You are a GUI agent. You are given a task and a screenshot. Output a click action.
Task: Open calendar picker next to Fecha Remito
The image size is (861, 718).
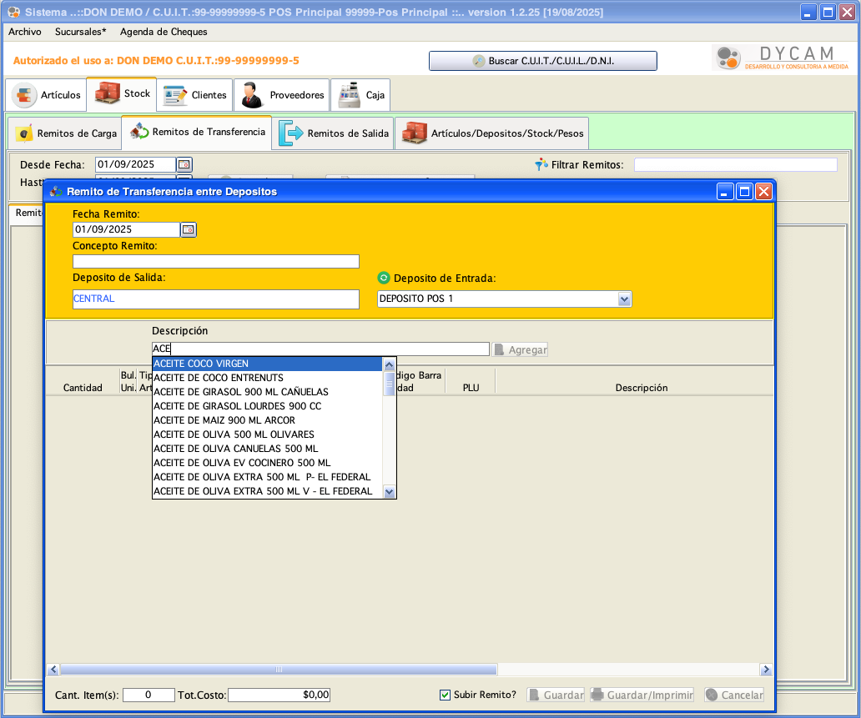tap(189, 229)
